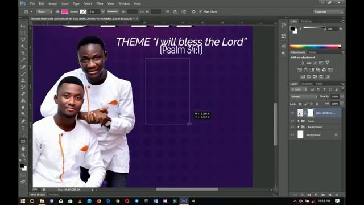Open the Window menu
364x205 pixels.
pos(124,3)
